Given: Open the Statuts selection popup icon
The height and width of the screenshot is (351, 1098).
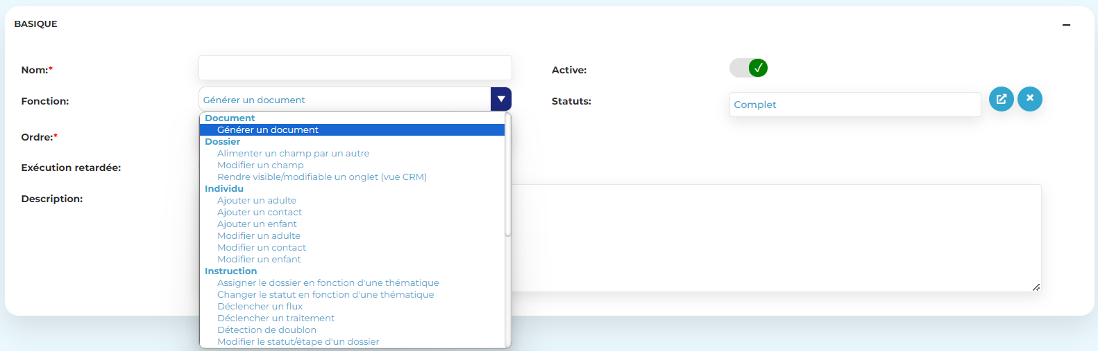Looking at the screenshot, I should [1001, 99].
